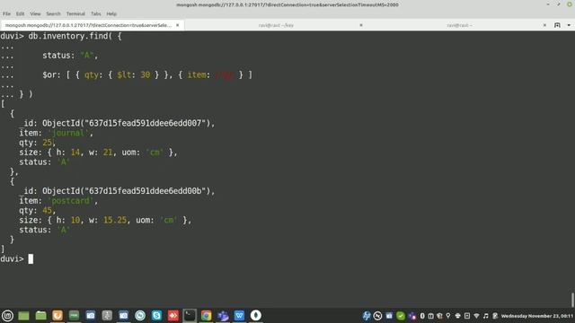Show desktop via first green taskbar icon
This screenshot has height=323, width=575.
tap(23, 315)
